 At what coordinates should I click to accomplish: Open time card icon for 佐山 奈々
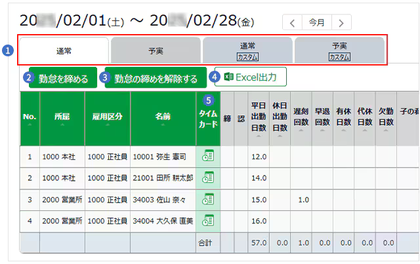tap(209, 199)
